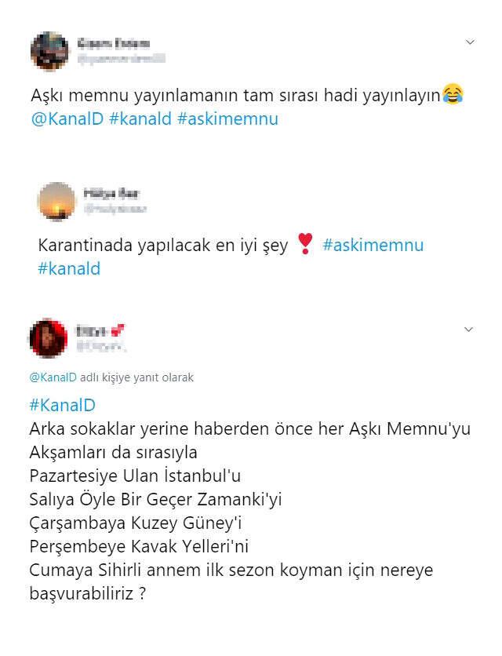Click the blurred display name of first tweet
Viewport: 502px width, 656px height.
[114, 43]
